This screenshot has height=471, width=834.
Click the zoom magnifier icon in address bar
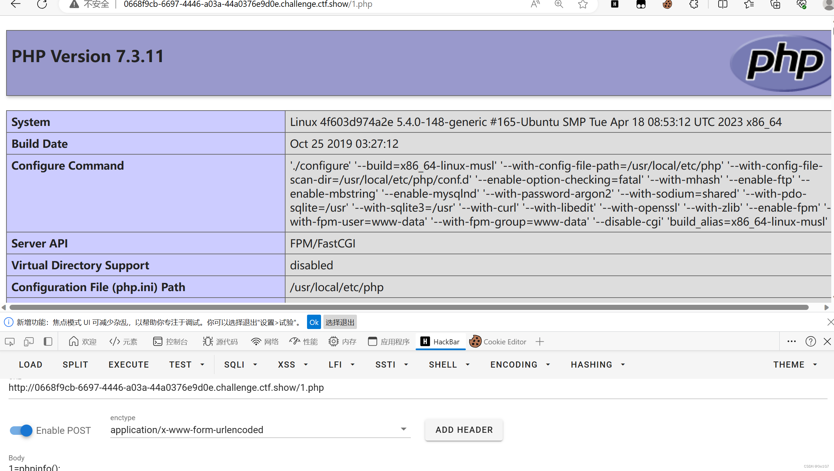pos(559,4)
